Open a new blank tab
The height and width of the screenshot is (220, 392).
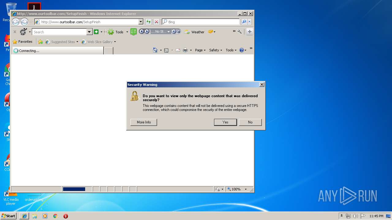[x=109, y=51]
